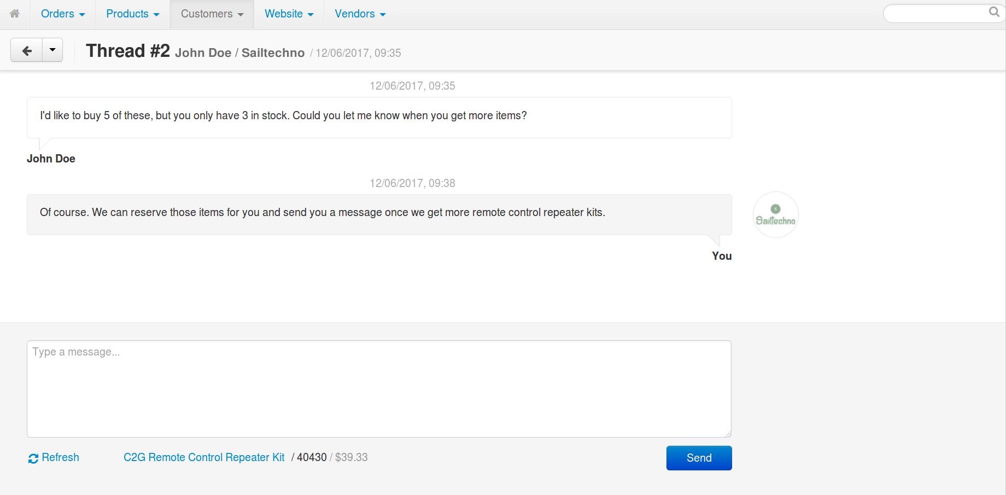
Task: Click the price $39.33
Action: click(351, 457)
